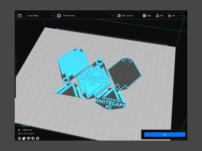This screenshot has width=202, height=151.
Task: Switch to front view cube icon
Action: point(24,138)
